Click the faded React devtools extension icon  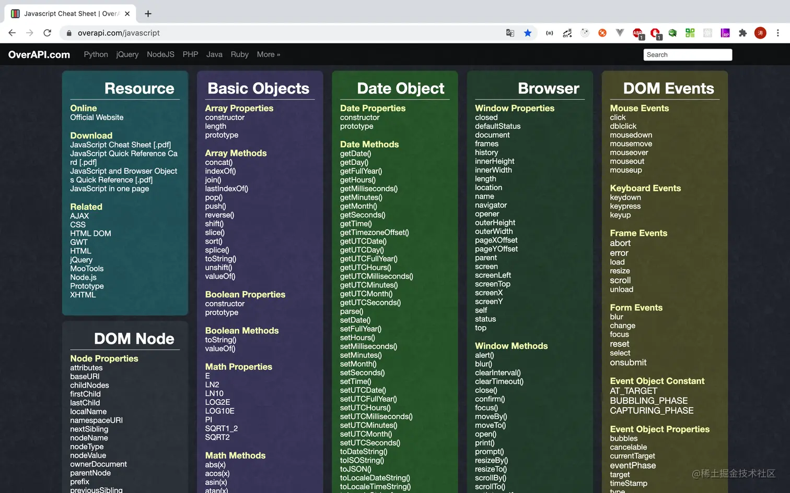[x=708, y=33]
